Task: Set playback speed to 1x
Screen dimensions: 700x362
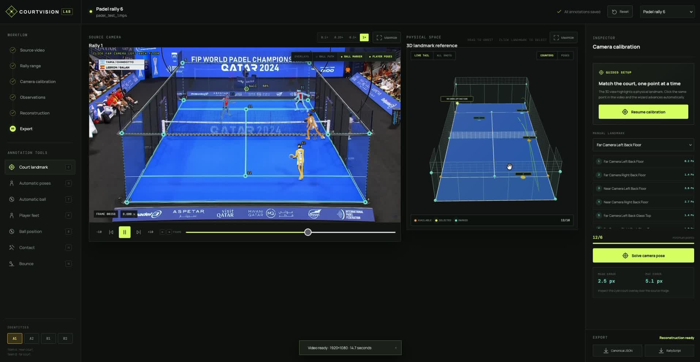Action: [x=364, y=37]
